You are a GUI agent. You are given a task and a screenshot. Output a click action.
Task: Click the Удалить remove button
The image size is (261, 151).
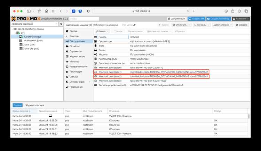(118, 31)
